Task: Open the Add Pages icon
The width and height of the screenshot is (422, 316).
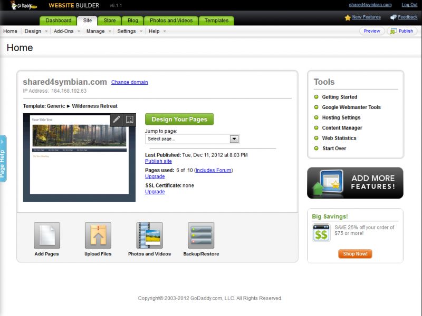Action: (x=47, y=235)
